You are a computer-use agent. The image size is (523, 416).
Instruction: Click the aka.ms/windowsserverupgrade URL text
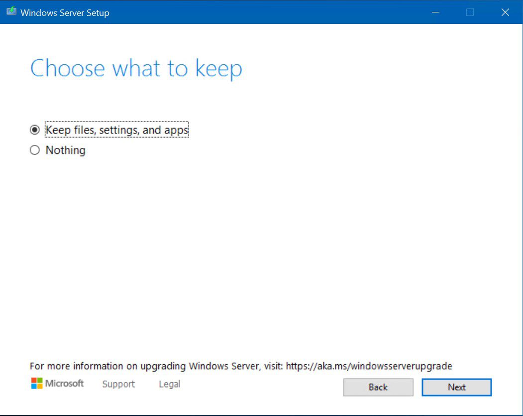tap(369, 366)
